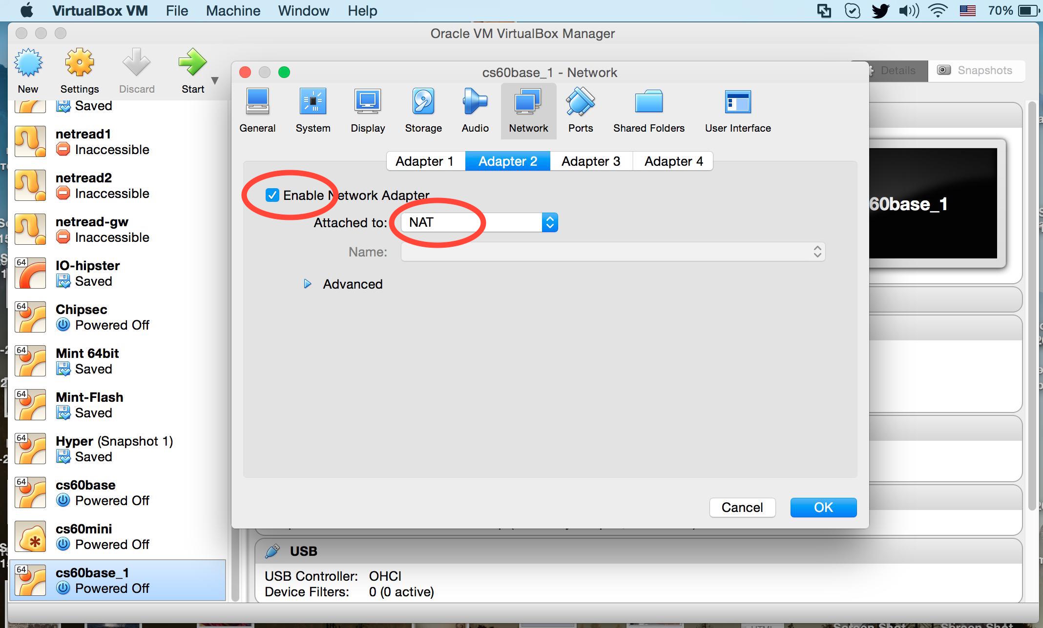1043x628 pixels.
Task: Click the volume icon in menu bar
Action: pyautogui.click(x=909, y=11)
